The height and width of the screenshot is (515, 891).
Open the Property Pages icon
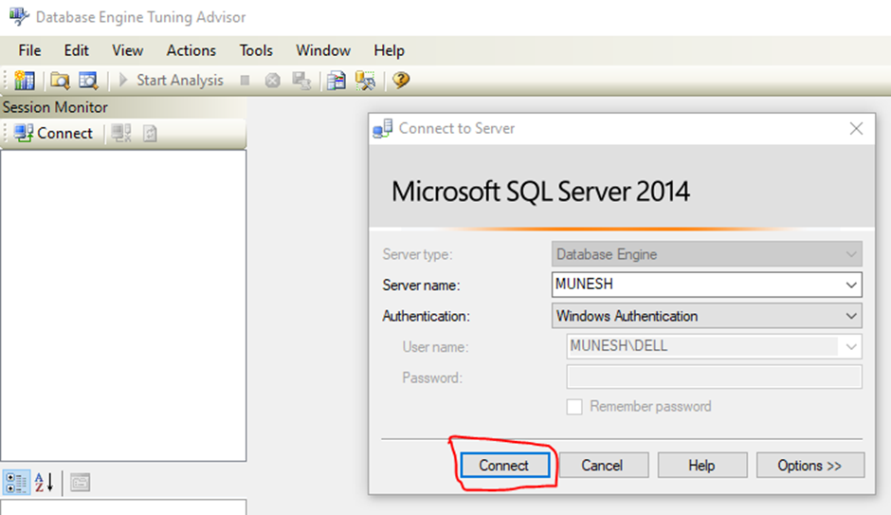tap(81, 483)
